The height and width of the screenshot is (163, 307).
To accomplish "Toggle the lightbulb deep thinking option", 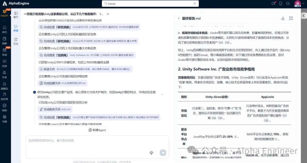I will 152,152.
